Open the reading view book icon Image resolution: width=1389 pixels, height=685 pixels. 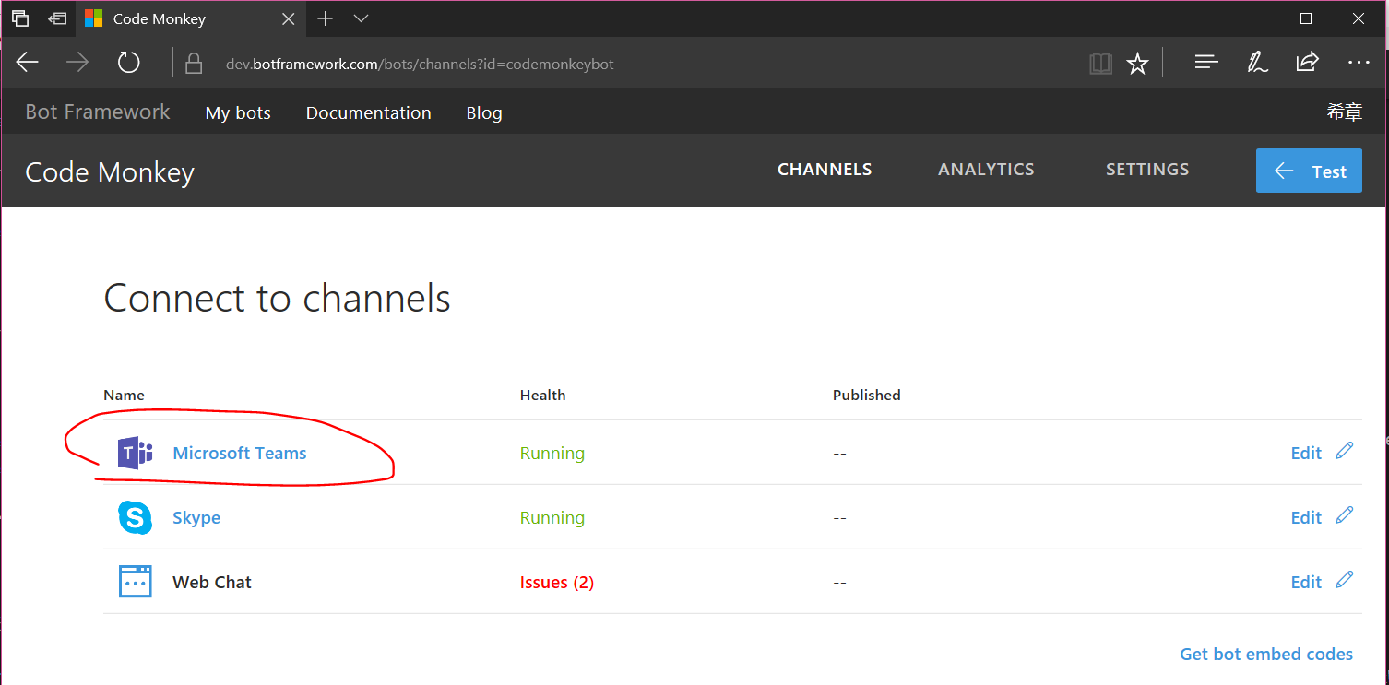(1100, 63)
